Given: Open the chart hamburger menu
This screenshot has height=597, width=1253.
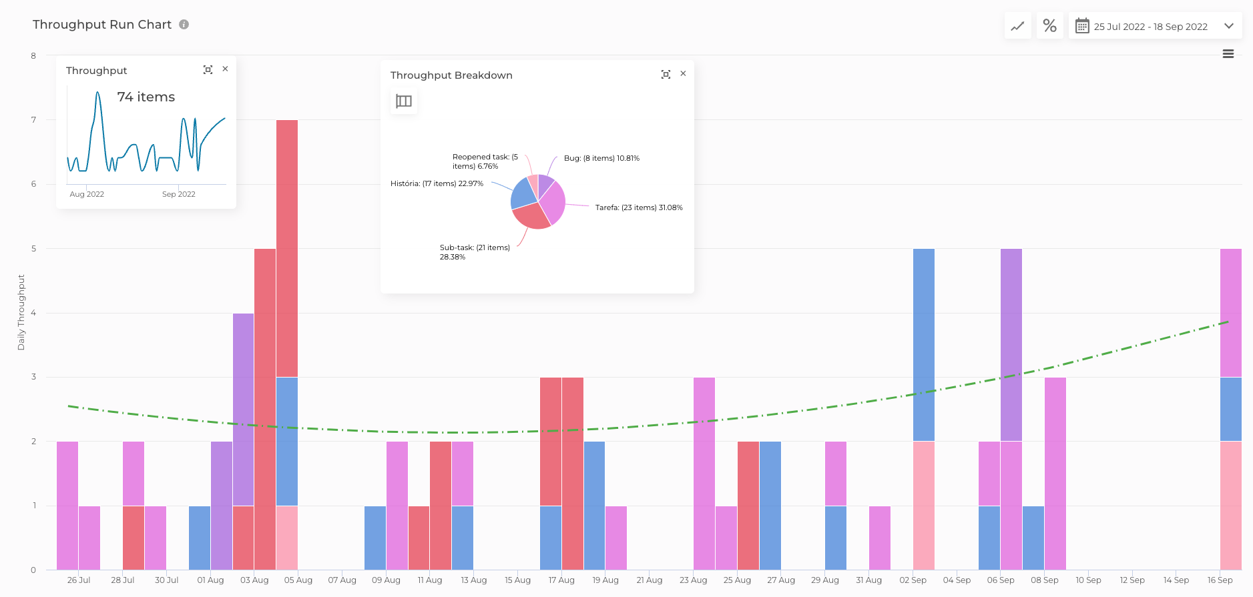Looking at the screenshot, I should 1228,54.
